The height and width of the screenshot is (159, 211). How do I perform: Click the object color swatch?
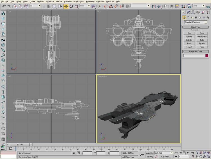(207, 56)
